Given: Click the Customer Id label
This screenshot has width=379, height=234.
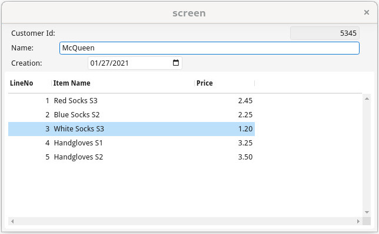Looking at the screenshot, I should click(x=33, y=33).
